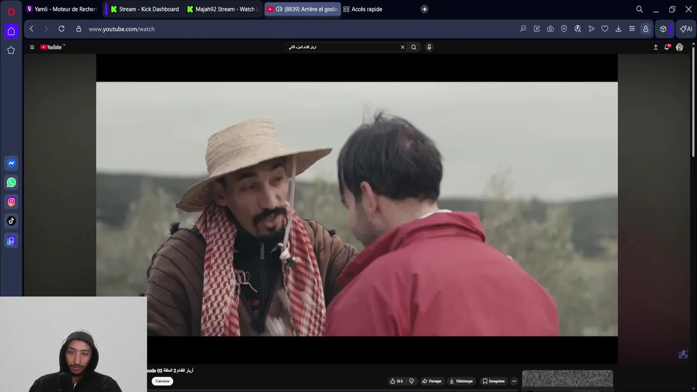Open page translate icon
This screenshot has height=392, width=697.
click(x=578, y=29)
